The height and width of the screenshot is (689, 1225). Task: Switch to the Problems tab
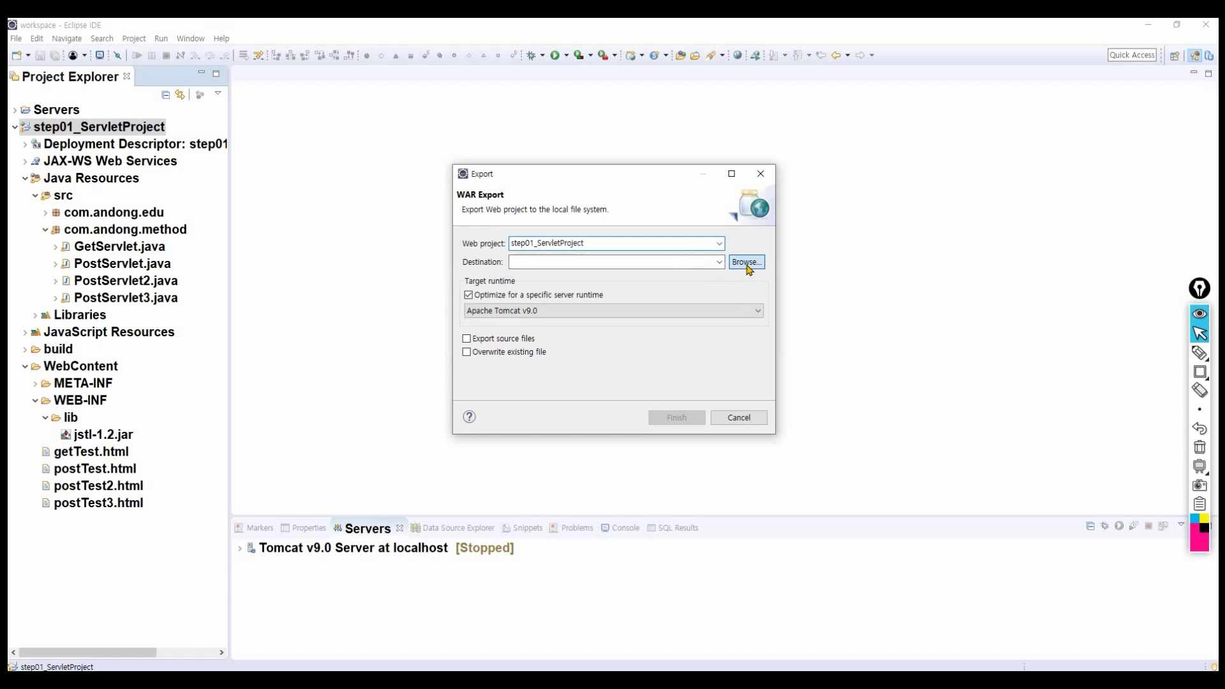571,528
